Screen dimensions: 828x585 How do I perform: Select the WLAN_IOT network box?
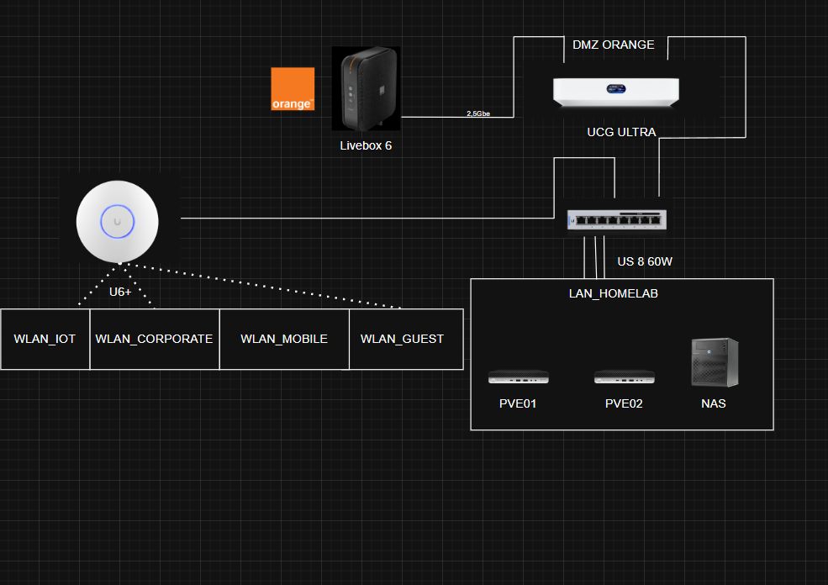pyautogui.click(x=45, y=339)
